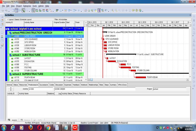Open the Project menu

(x=19, y=6)
